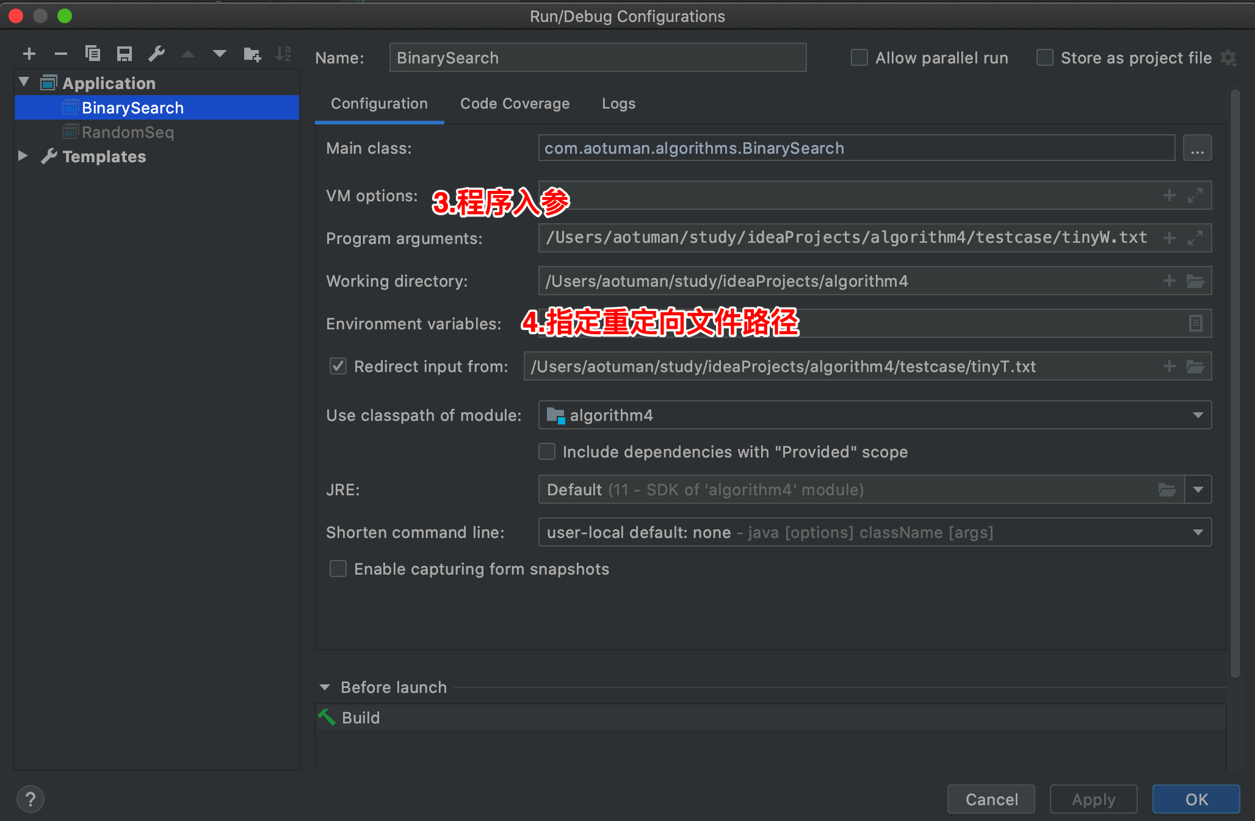This screenshot has height=821, width=1255.
Task: Switch to the Code Coverage tab
Action: click(x=515, y=104)
